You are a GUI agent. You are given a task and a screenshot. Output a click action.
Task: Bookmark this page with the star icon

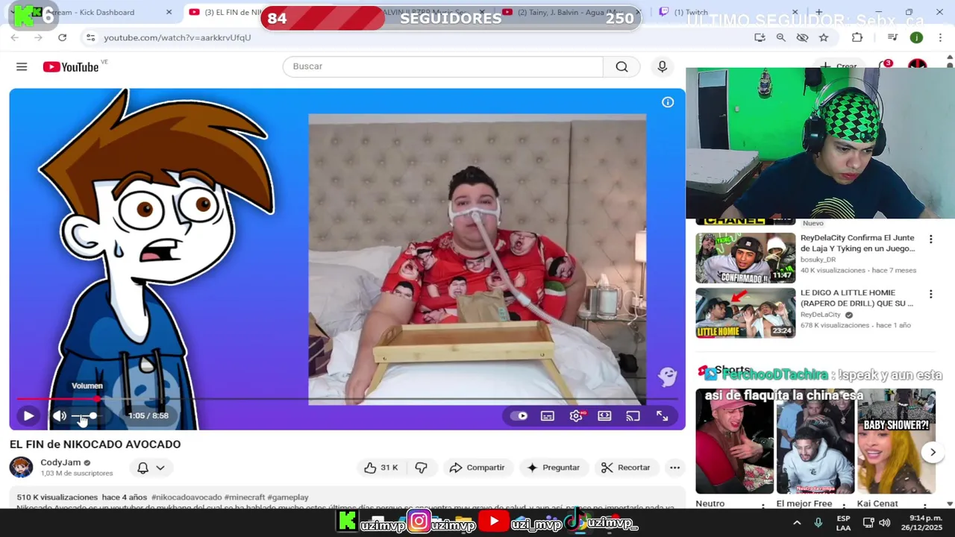pos(824,37)
